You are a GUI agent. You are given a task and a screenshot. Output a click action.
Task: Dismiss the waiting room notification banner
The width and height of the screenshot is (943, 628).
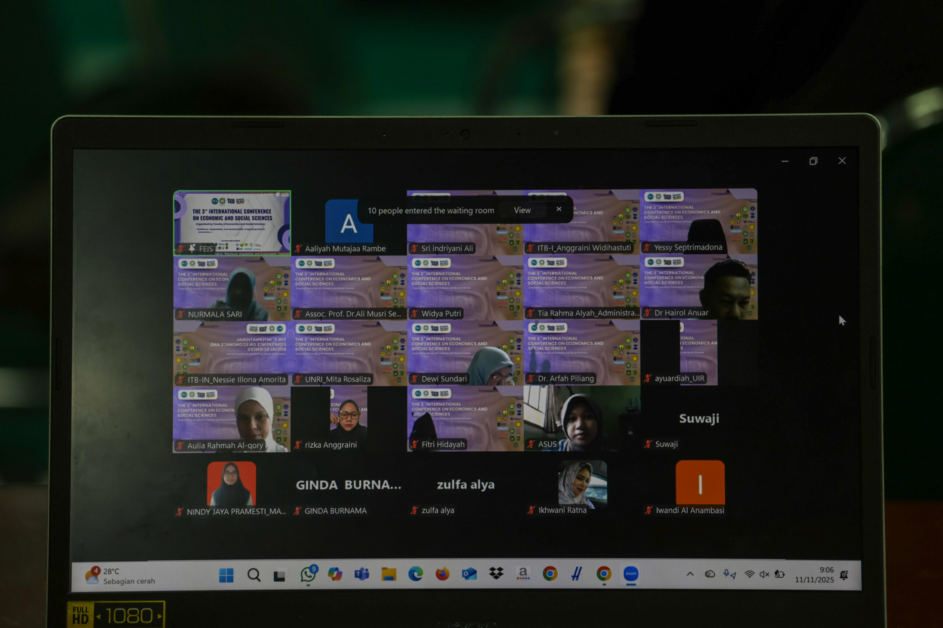(559, 209)
